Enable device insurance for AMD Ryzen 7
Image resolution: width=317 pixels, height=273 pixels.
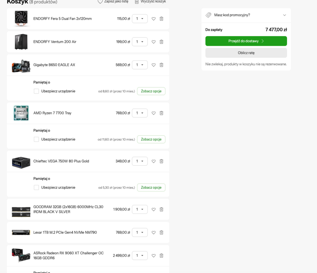point(36,139)
